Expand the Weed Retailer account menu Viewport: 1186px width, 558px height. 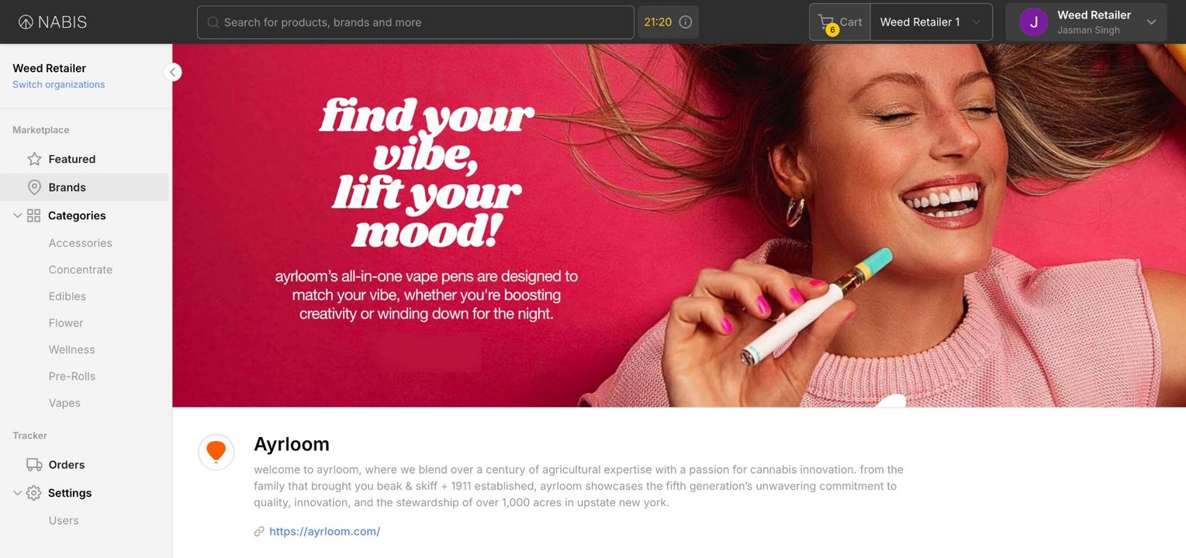coord(1151,22)
